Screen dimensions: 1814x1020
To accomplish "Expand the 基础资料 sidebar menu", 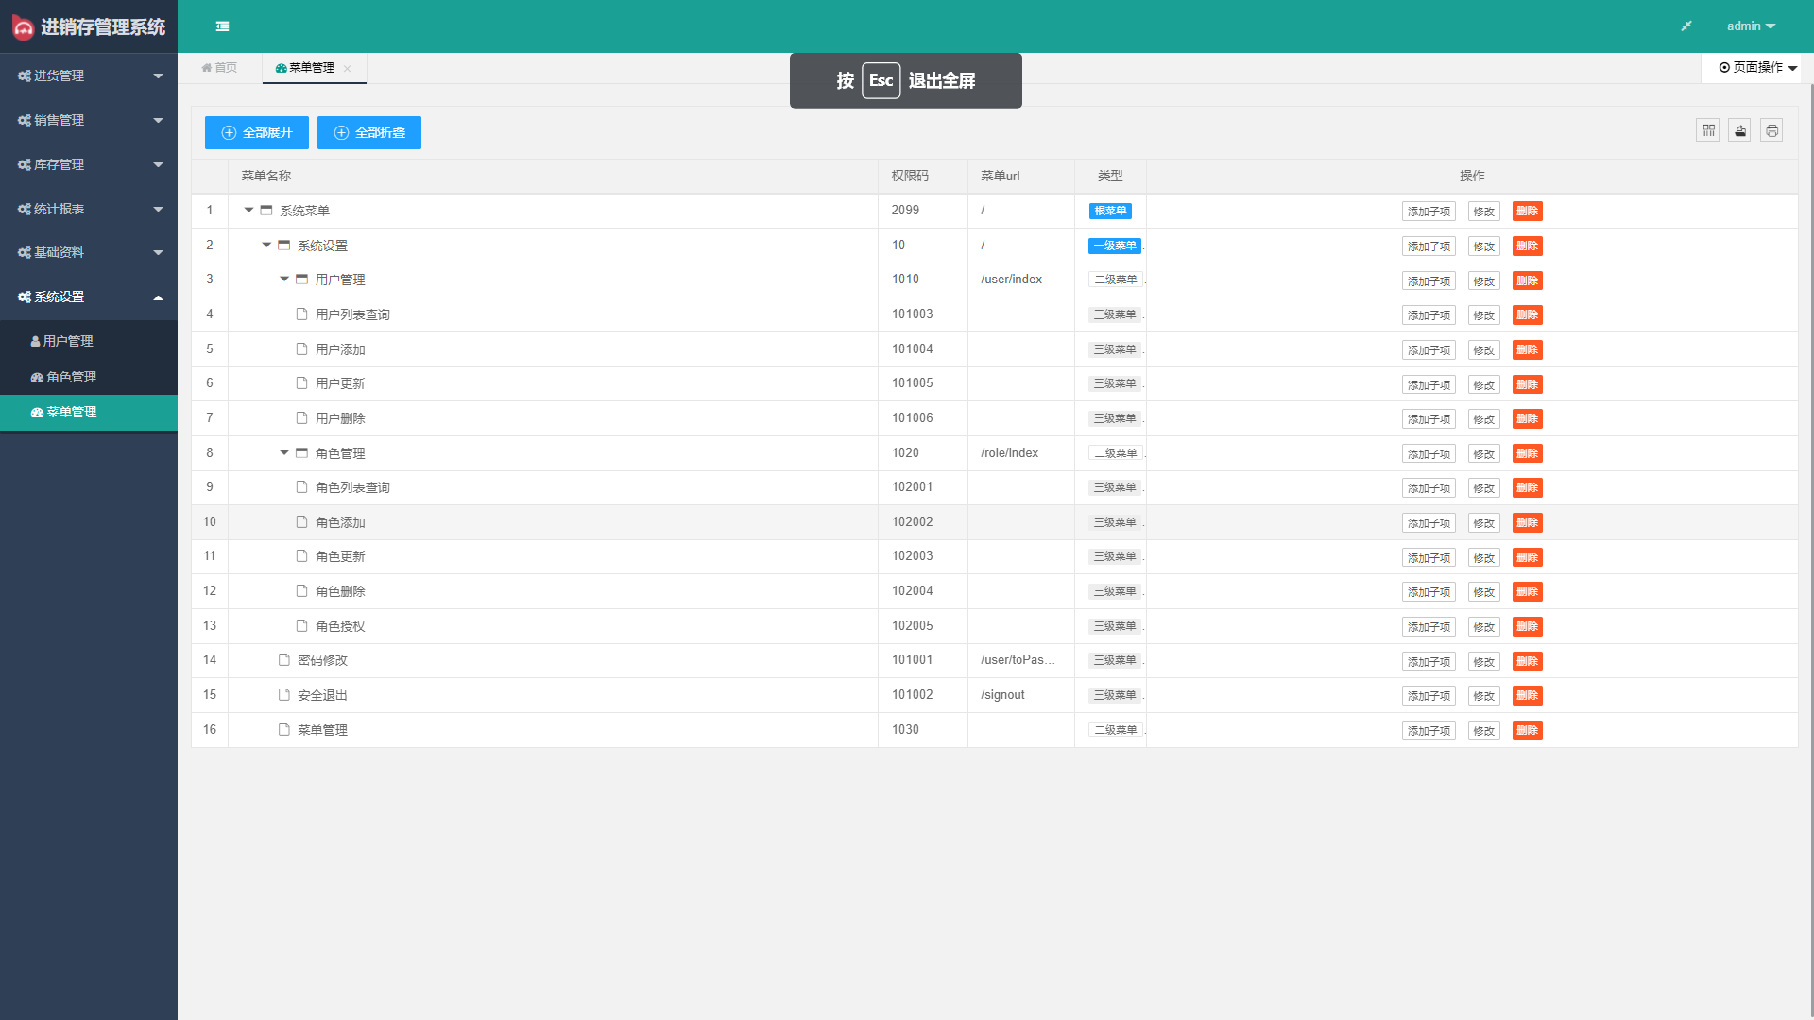I will pos(89,252).
